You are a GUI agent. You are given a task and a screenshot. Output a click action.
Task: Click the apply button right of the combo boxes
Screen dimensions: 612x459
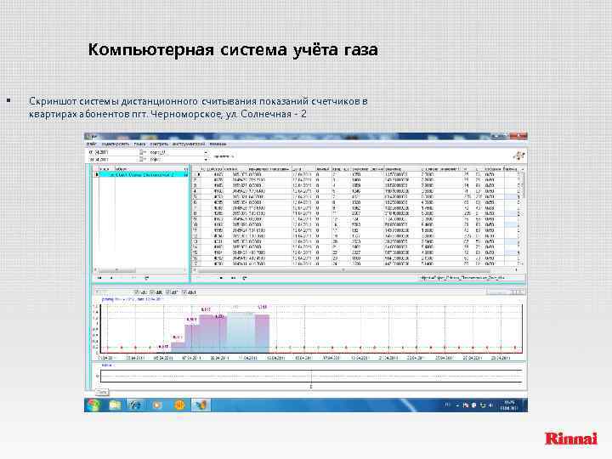(224, 156)
